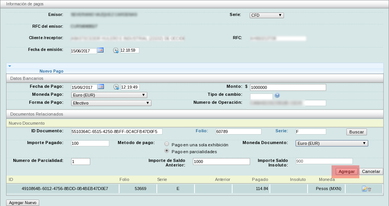Open calendar for Fecha de emisión

click(100, 50)
